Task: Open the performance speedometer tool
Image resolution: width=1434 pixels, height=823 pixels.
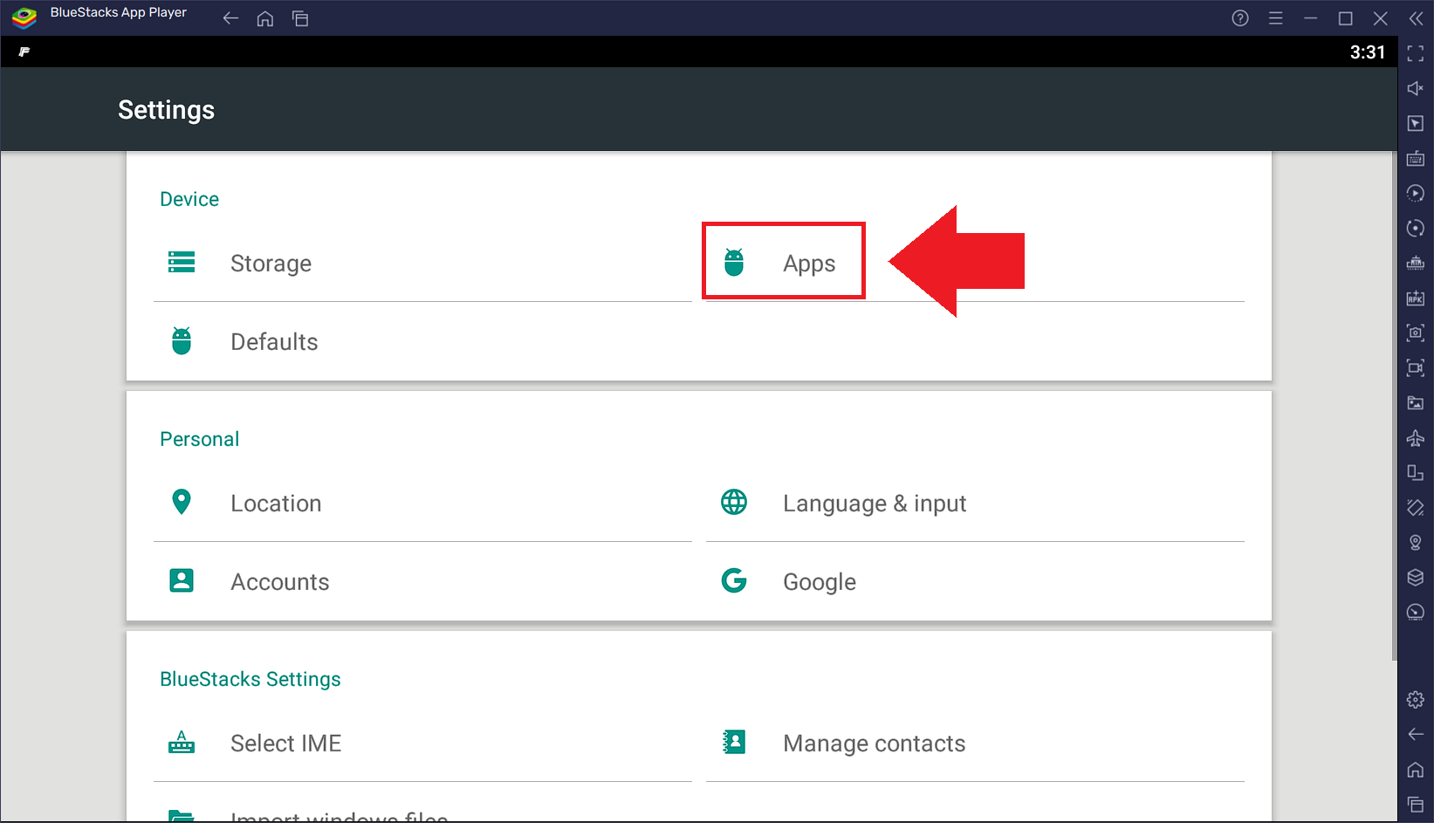Action: coord(1416,612)
